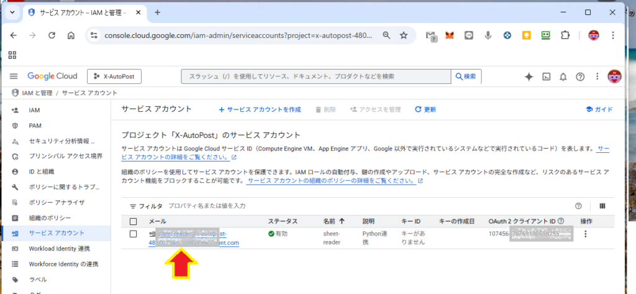Select 組織のポリシー in the sidebar
636x294 pixels.
50,218
